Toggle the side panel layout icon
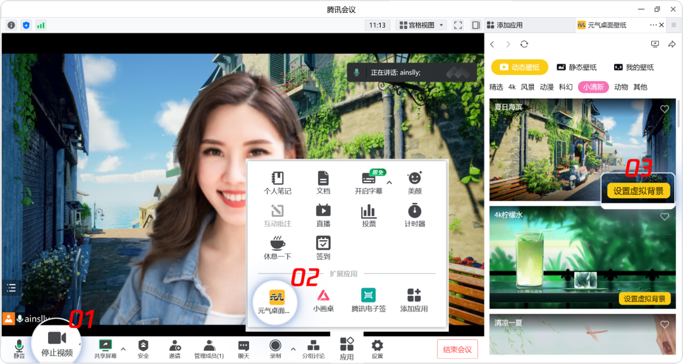 [x=476, y=25]
